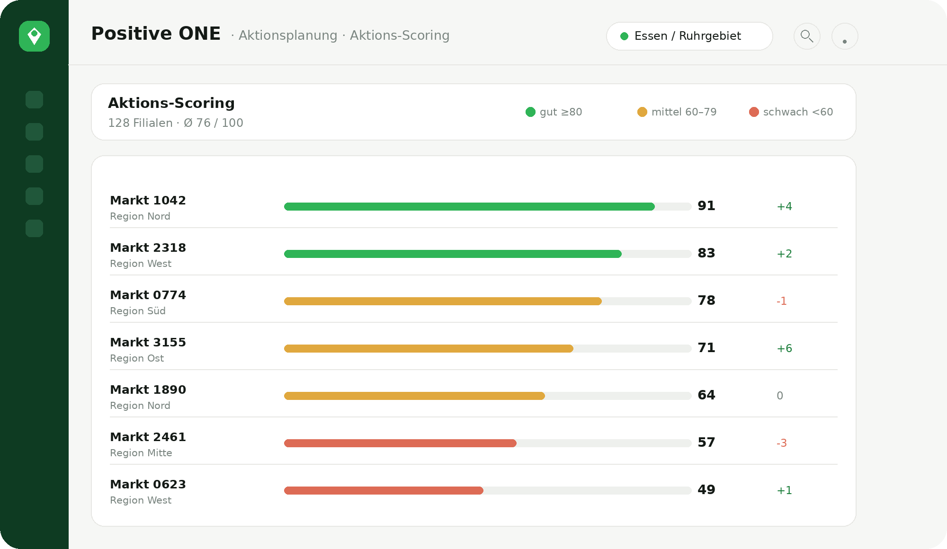The image size is (947, 549).
Task: Select the Markt 1042 row title
Action: point(148,200)
